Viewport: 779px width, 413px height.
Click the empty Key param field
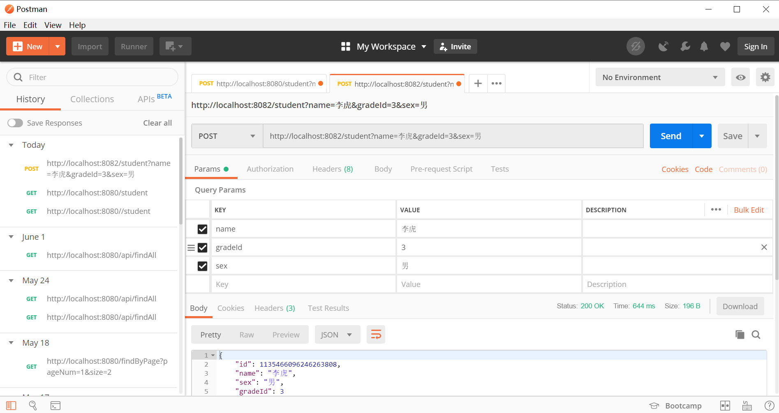point(303,284)
